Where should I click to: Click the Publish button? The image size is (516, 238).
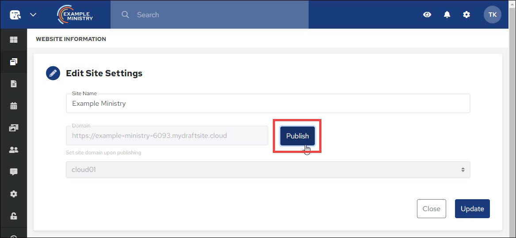pos(297,136)
